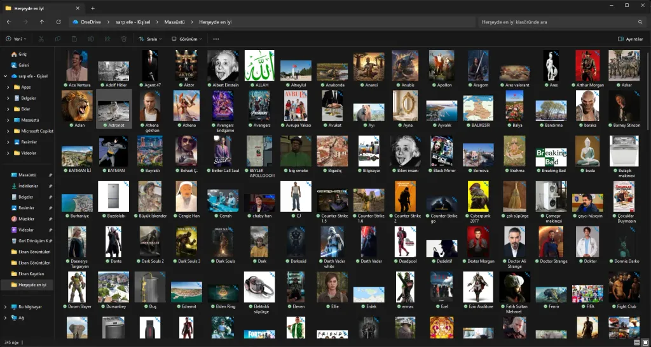
Task: Click Masaüstü in the breadcrumb path
Action: pos(174,22)
